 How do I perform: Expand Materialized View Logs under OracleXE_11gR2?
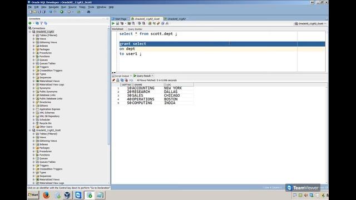(x=33, y=84)
